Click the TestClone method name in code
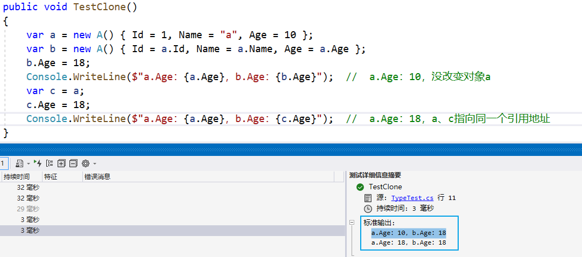Image resolution: width=582 pixels, height=257 pixels. [x=100, y=7]
